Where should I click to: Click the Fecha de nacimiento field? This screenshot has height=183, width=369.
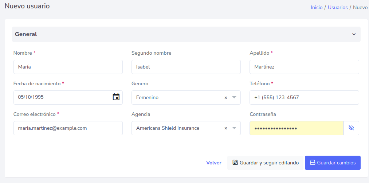(62, 98)
